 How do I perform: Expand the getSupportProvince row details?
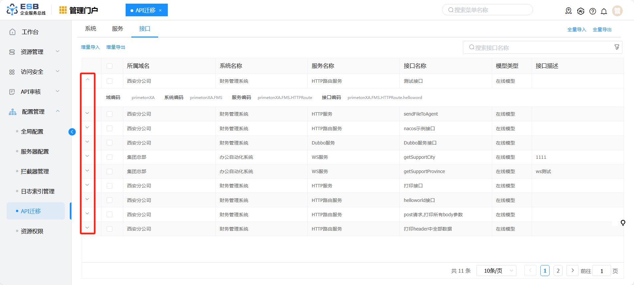[x=87, y=170]
